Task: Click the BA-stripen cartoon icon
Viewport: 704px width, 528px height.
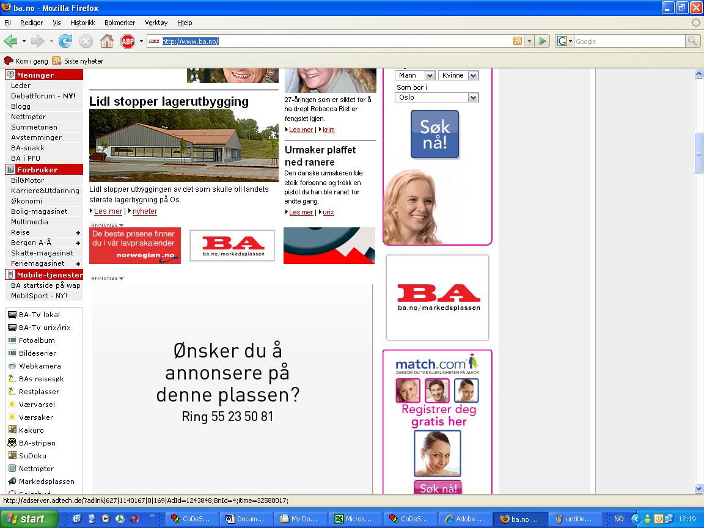Action: pos(12,442)
